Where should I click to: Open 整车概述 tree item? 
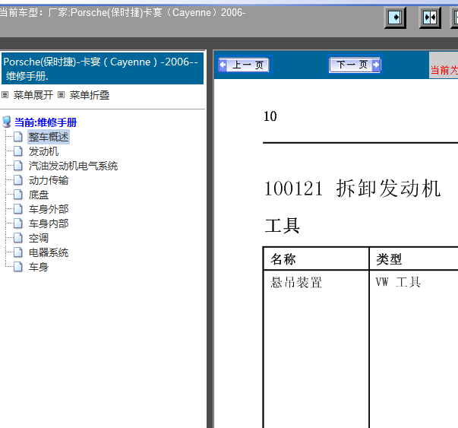click(49, 137)
